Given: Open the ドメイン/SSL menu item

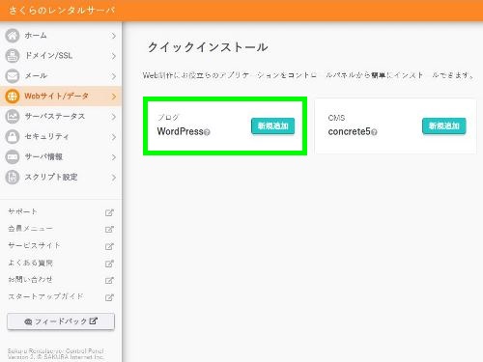Looking at the screenshot, I should tap(61, 56).
